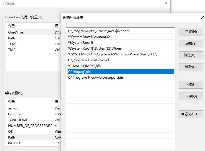Open the 浏览(B)... folder browser
This screenshot has width=205, height=151.
191,55
